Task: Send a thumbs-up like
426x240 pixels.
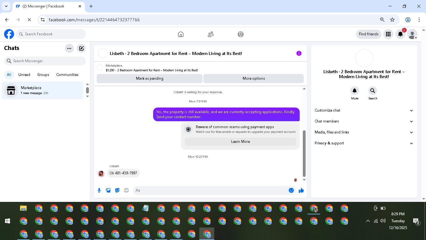Action: [x=301, y=190]
